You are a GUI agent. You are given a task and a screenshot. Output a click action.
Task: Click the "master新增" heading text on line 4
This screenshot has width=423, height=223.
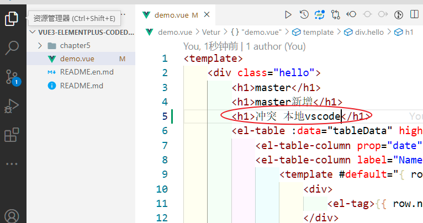point(284,102)
